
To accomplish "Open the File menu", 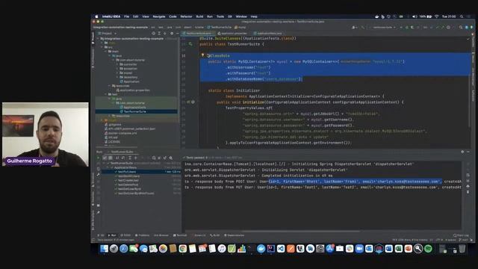I will tap(126, 16).
